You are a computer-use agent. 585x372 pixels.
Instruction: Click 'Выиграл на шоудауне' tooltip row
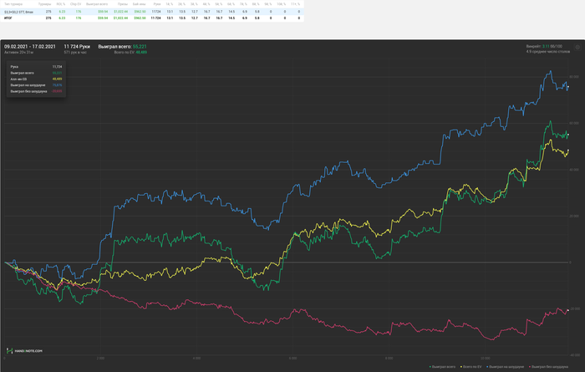click(36, 85)
